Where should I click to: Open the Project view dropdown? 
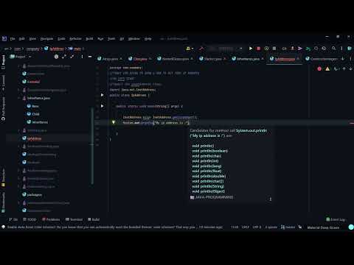(21, 57)
